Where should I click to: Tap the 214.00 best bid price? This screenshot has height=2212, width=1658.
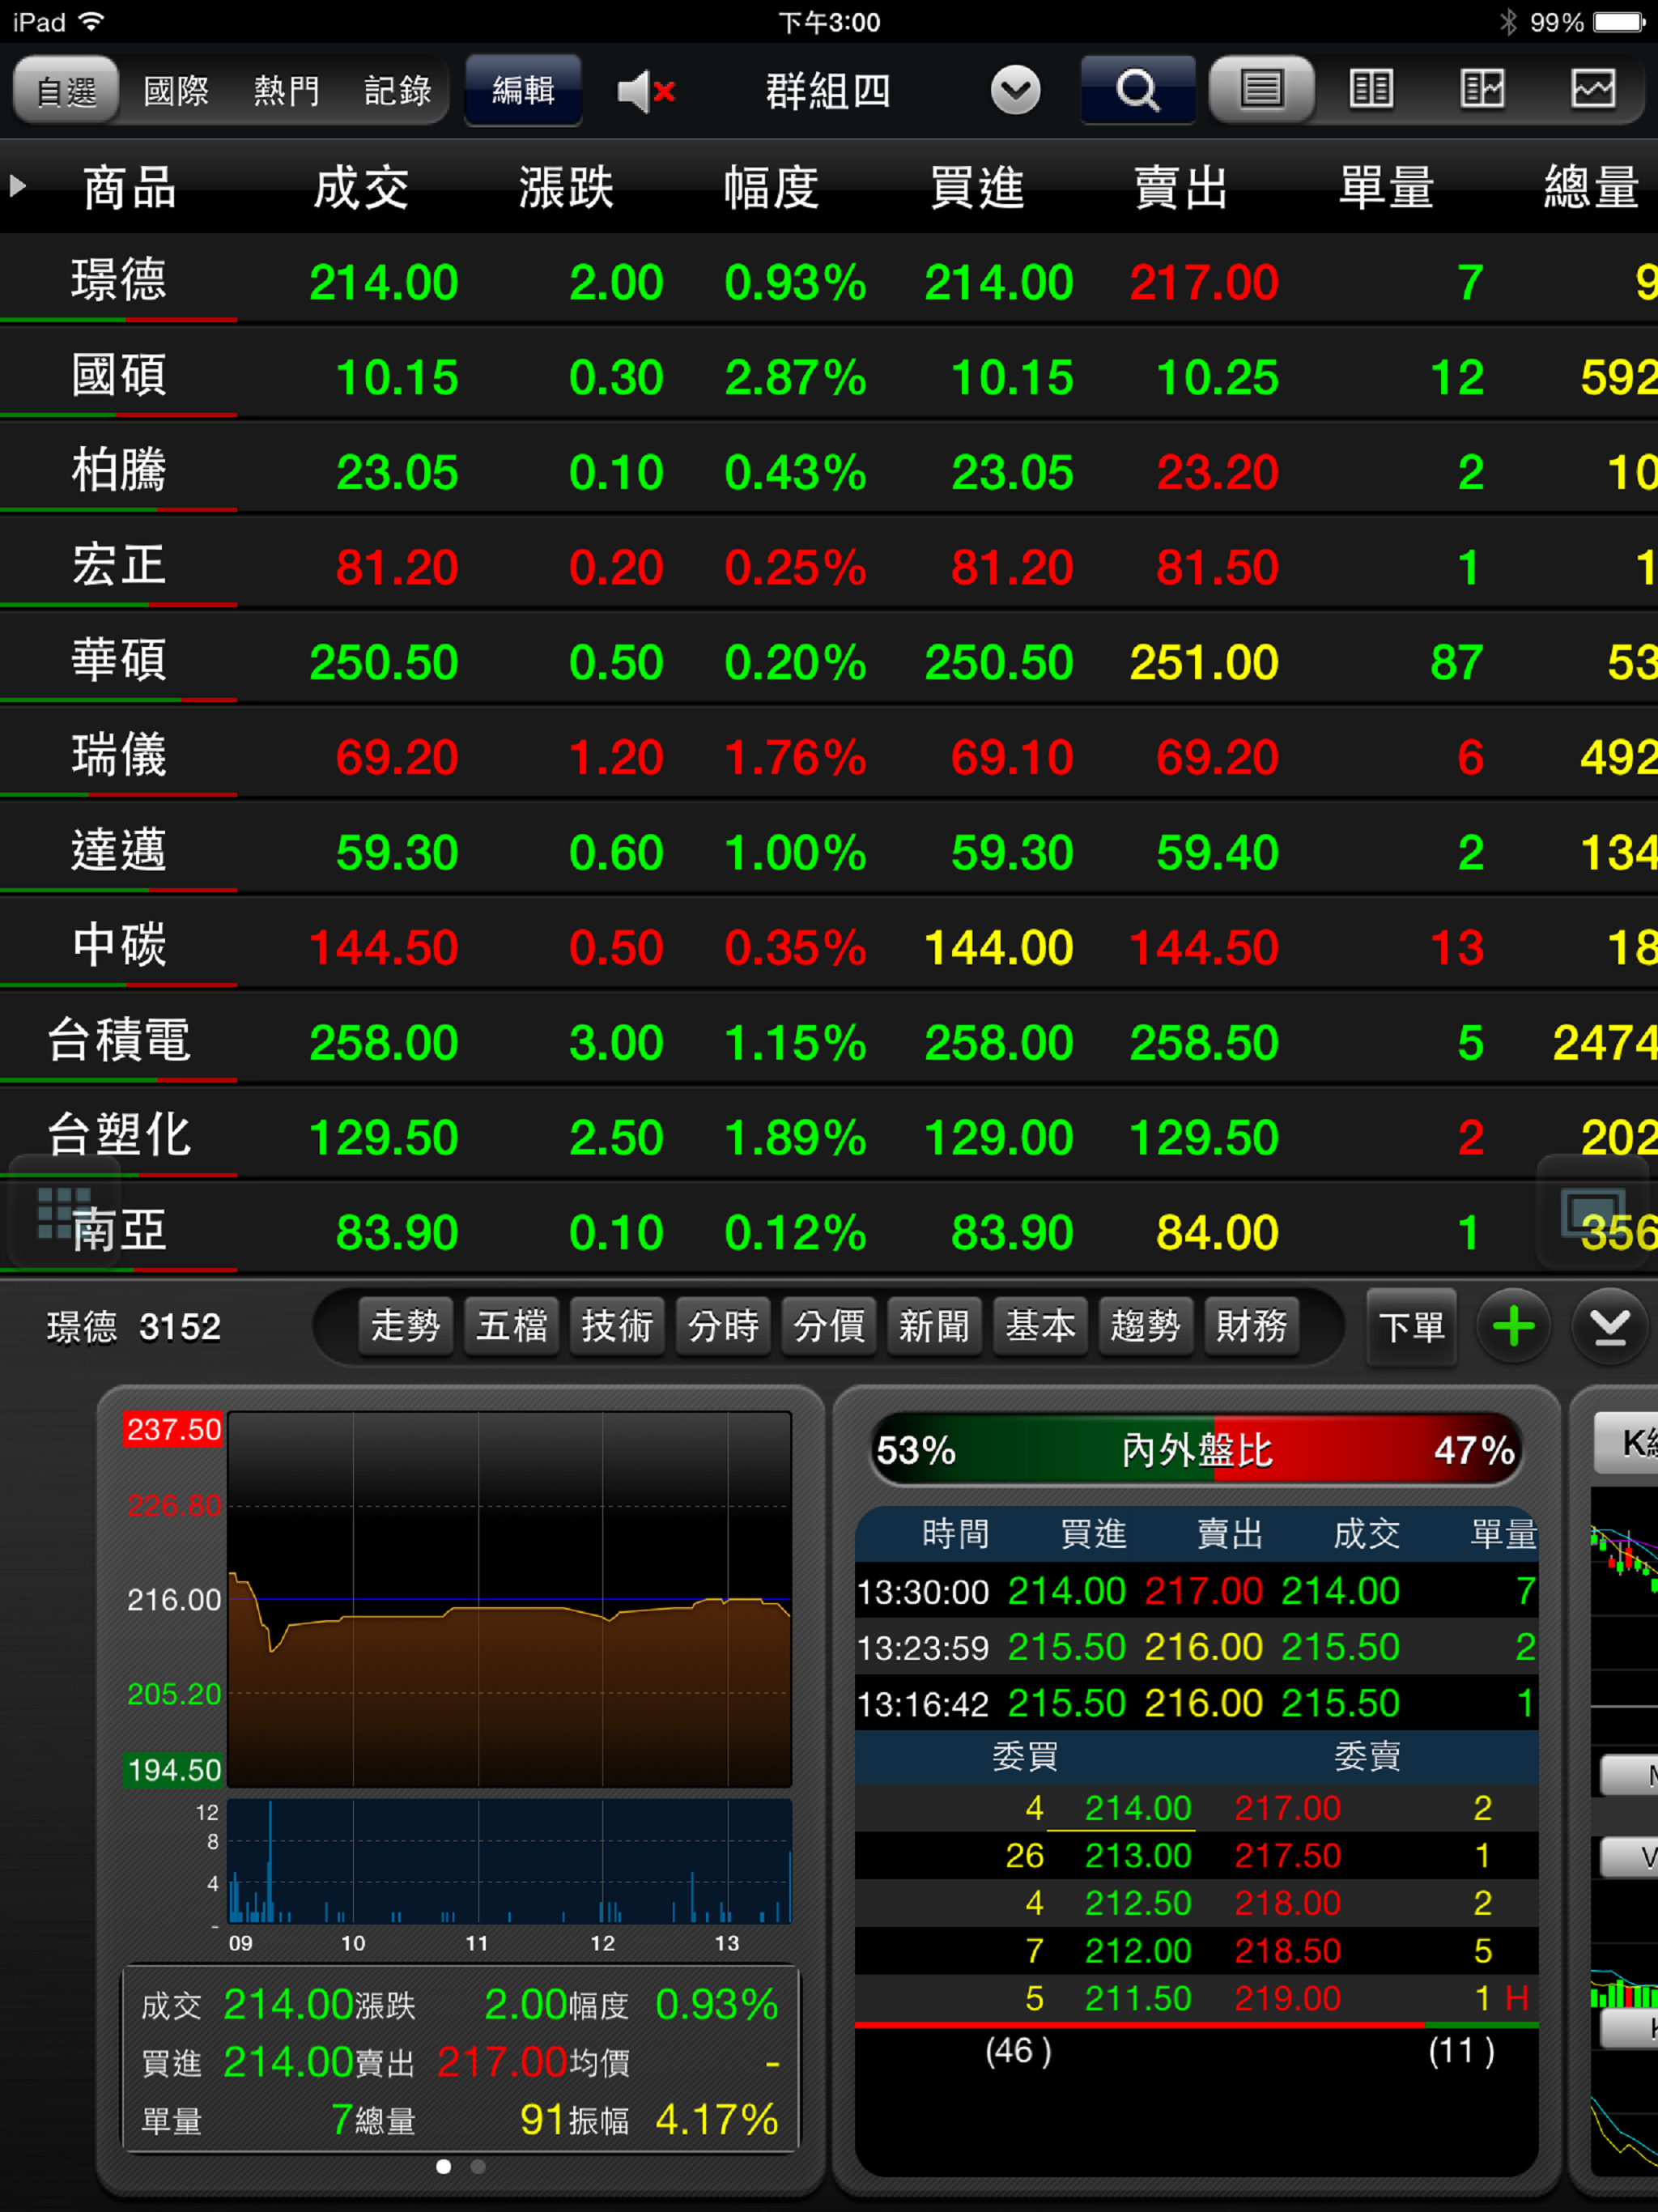(1138, 1808)
